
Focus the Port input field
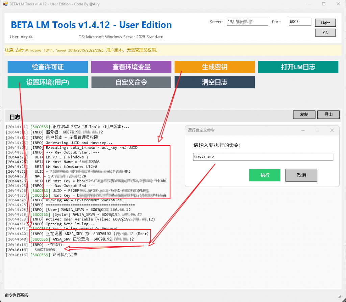click(300, 22)
